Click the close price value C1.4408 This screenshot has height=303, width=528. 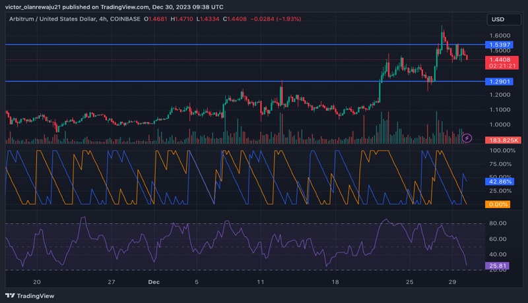tap(235, 19)
